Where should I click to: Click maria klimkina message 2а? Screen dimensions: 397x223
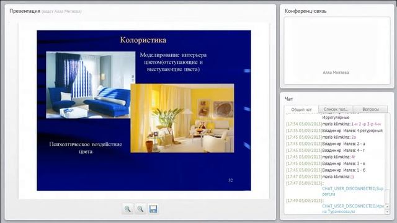click(x=321, y=138)
